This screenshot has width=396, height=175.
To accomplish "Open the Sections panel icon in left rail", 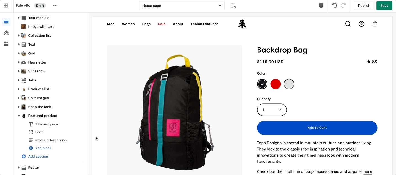I will tap(6, 22).
